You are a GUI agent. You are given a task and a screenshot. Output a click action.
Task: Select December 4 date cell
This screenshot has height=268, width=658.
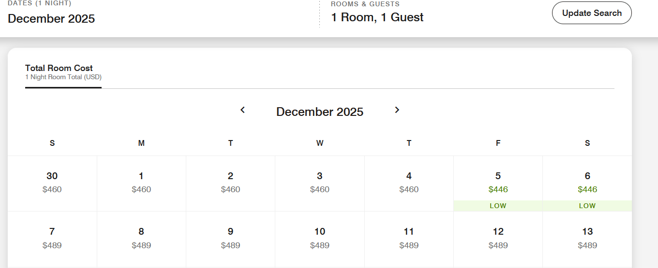[409, 183]
